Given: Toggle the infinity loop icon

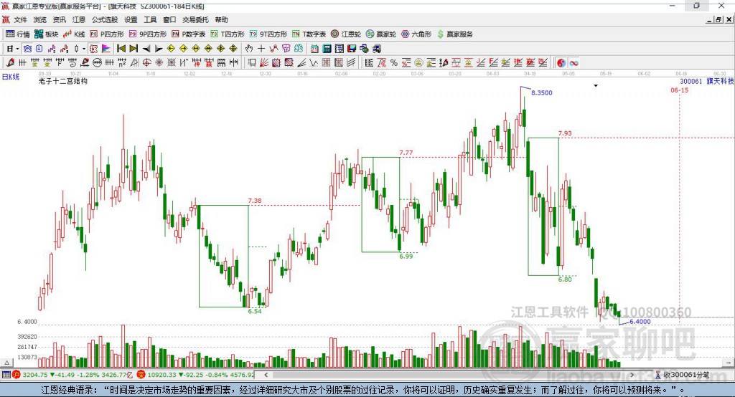Looking at the screenshot, I should click(574, 63).
